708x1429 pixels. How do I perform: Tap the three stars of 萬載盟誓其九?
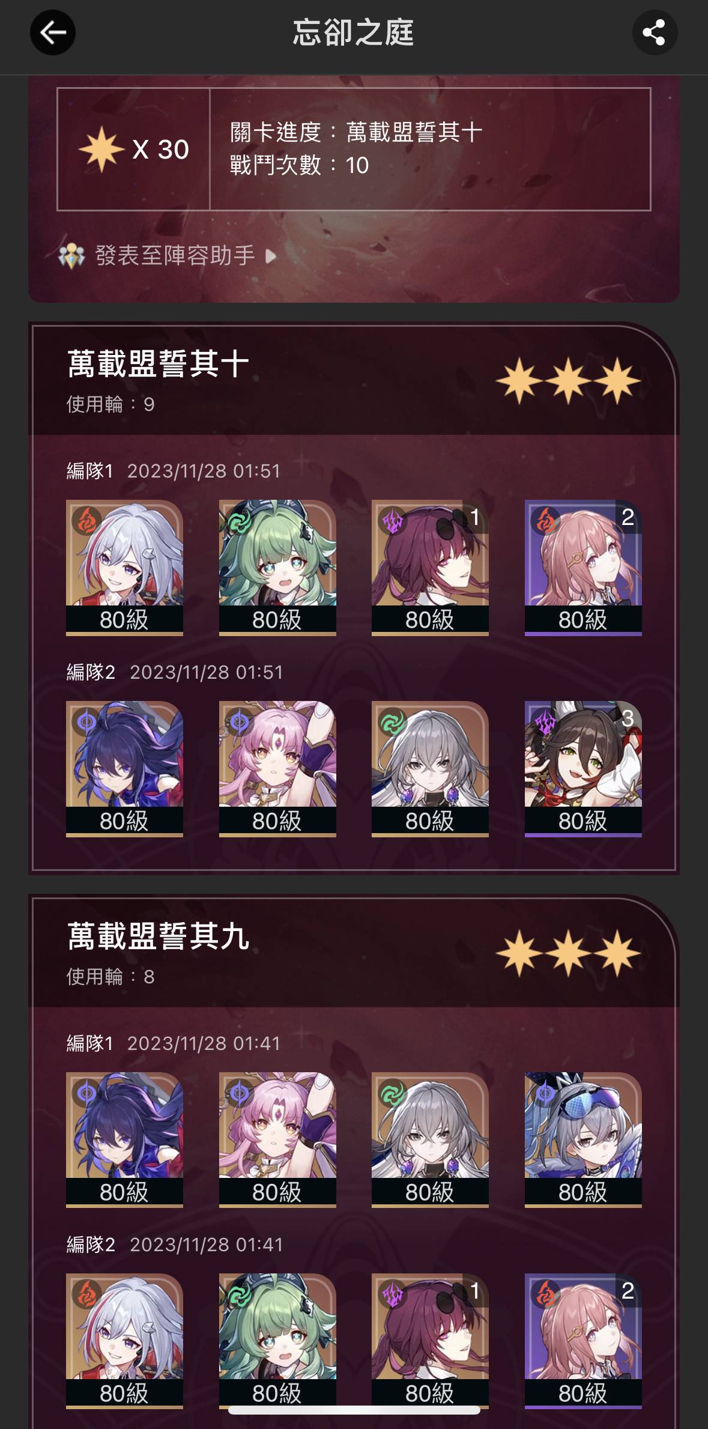(568, 953)
